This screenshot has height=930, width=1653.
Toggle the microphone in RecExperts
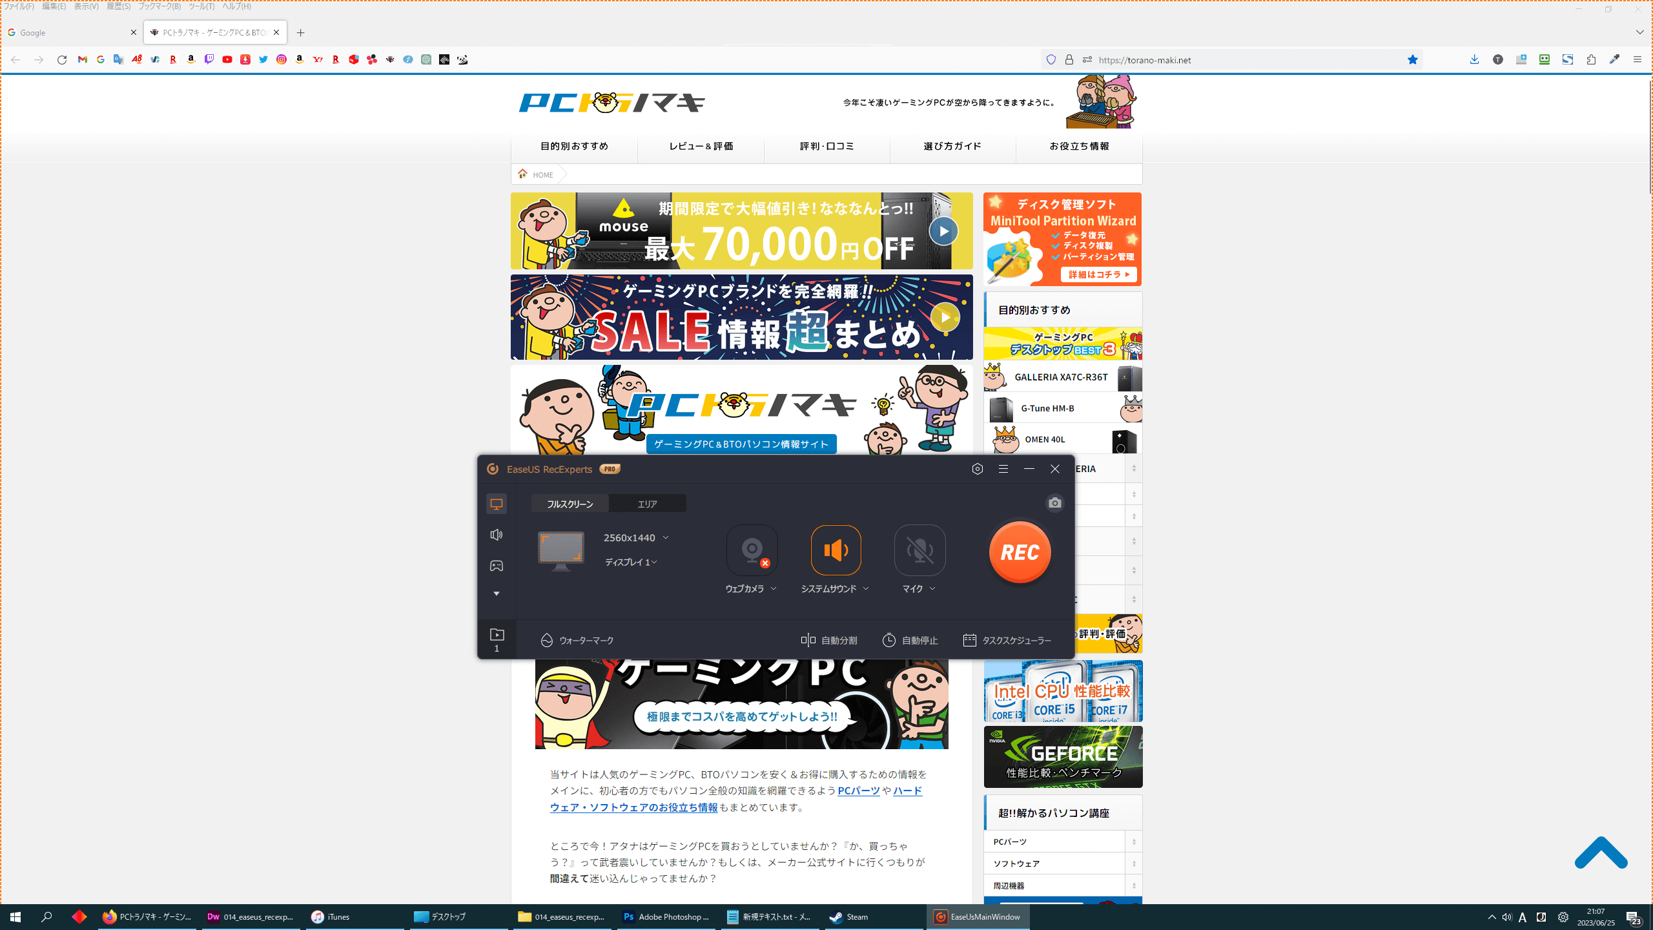tap(919, 550)
